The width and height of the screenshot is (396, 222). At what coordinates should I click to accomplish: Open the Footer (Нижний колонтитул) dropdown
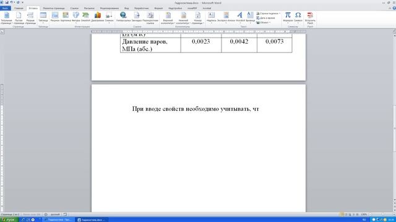(x=183, y=18)
